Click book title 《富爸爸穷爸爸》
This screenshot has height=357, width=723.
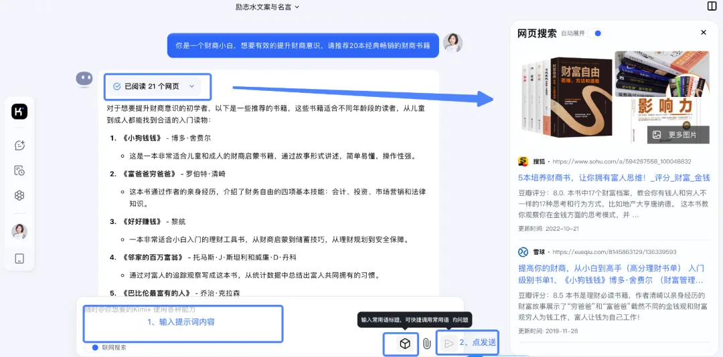pos(149,174)
